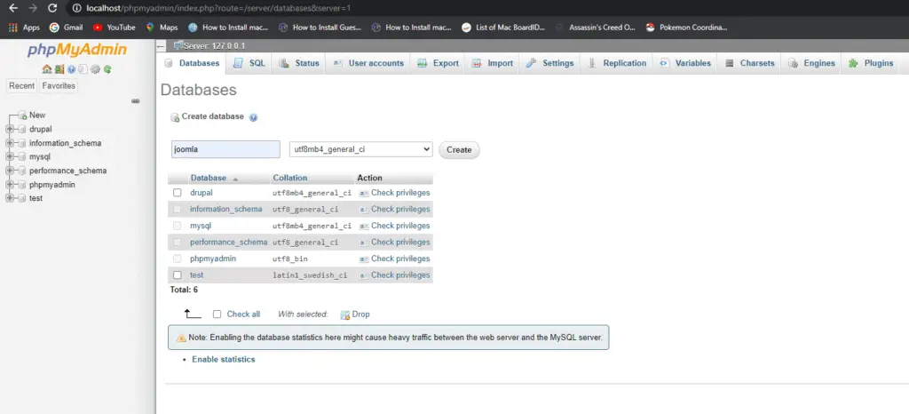
Task: Click the database name field containing joomla
Action: 225,149
